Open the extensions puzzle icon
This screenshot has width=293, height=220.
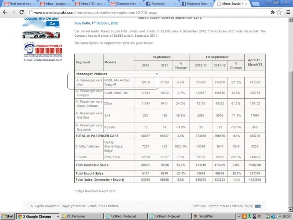point(272,12)
